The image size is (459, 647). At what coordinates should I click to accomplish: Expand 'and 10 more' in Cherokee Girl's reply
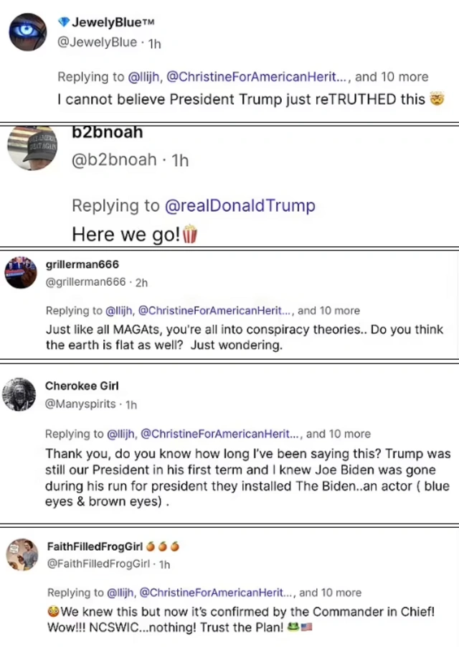click(x=339, y=434)
